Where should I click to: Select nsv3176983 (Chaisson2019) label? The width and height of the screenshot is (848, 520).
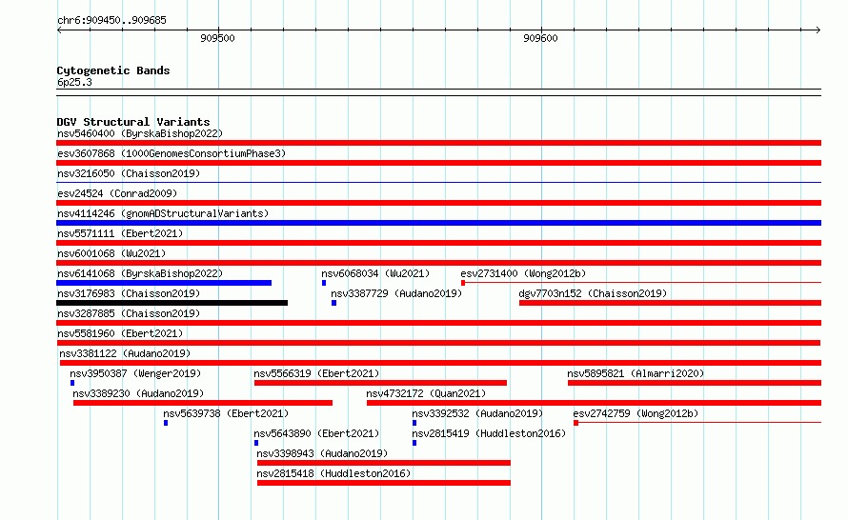click(129, 293)
